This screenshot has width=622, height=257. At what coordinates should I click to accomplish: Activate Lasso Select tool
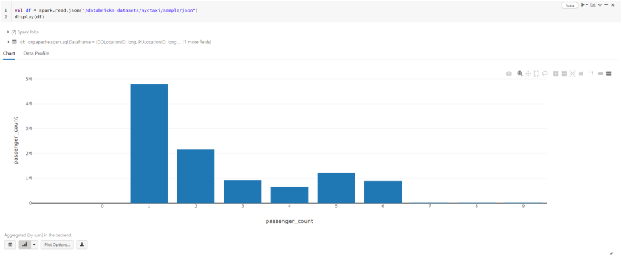point(545,74)
